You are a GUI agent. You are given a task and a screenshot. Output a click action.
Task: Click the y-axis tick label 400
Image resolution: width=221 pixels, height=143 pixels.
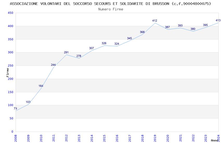[11, 26]
